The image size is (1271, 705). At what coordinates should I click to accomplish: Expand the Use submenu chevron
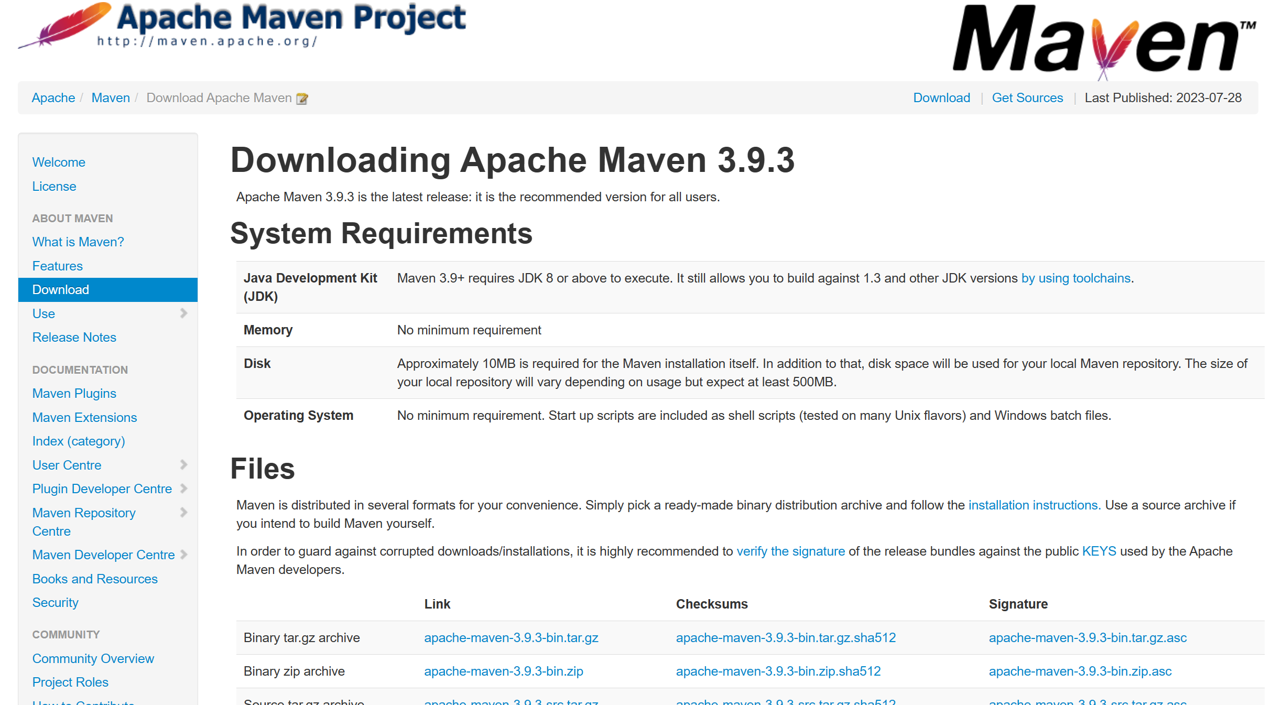183,313
